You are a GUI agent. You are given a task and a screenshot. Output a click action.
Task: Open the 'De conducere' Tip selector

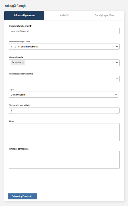(64, 95)
